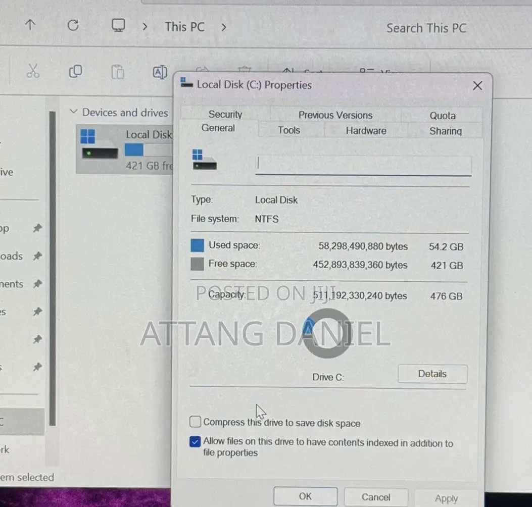Screen dimensions: 532x507
Task: Paste using the Explorer toolbar clipboard icon
Action: (118, 72)
